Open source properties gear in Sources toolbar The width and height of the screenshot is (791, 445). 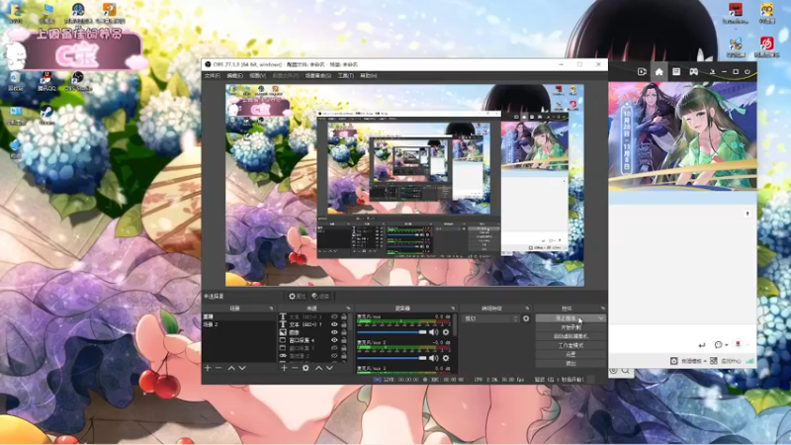[x=306, y=368]
